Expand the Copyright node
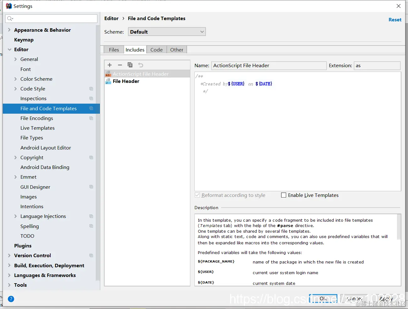Screen dimensions: 408x309 point(15,158)
